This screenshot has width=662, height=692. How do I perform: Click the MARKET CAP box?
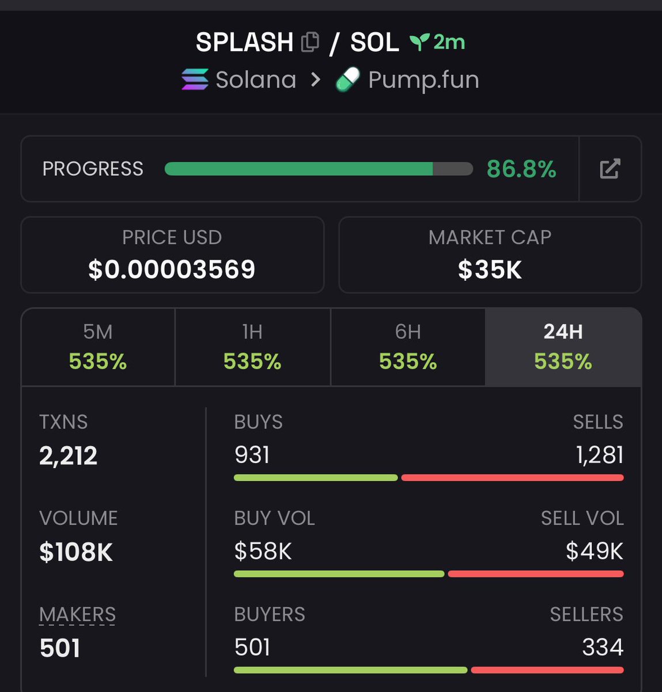490,255
